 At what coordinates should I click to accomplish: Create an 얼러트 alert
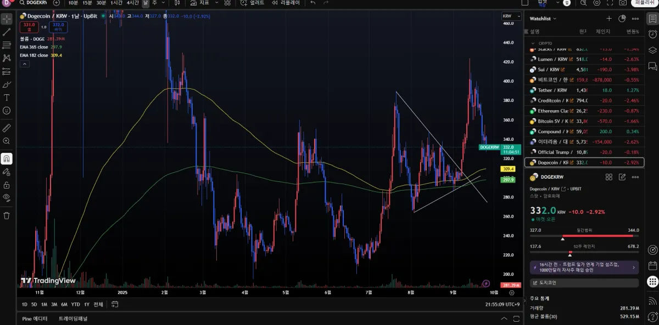coord(253,3)
